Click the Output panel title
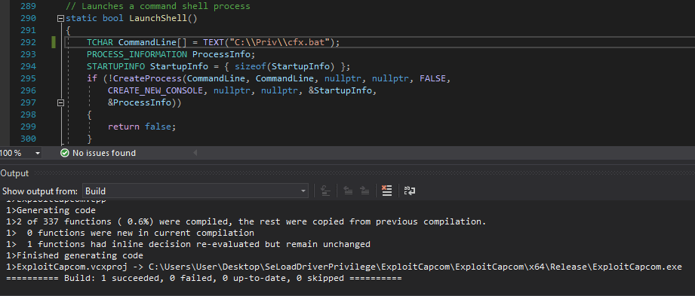 14,173
